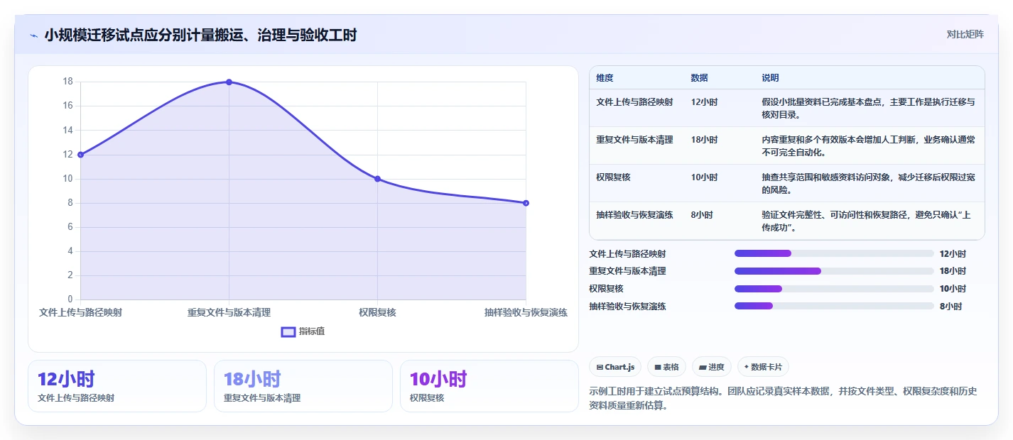Open the 12小时 stat card
Screen dimensions: 1013x440
pyautogui.click(x=117, y=386)
